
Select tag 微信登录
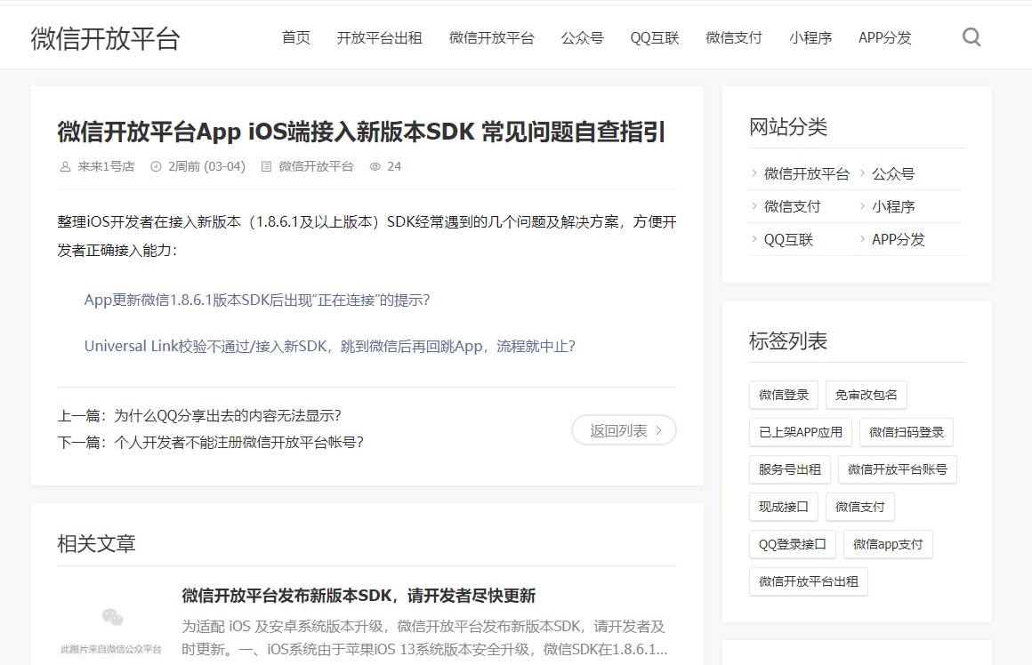pyautogui.click(x=783, y=395)
